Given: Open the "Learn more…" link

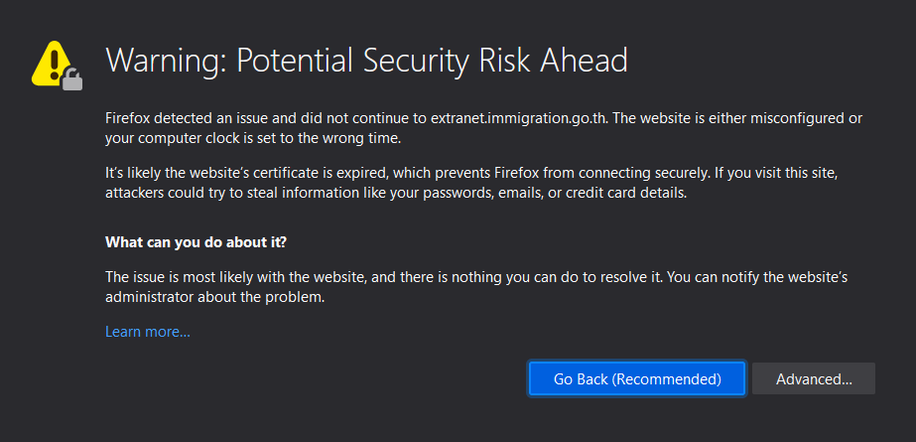Looking at the screenshot, I should click(148, 332).
